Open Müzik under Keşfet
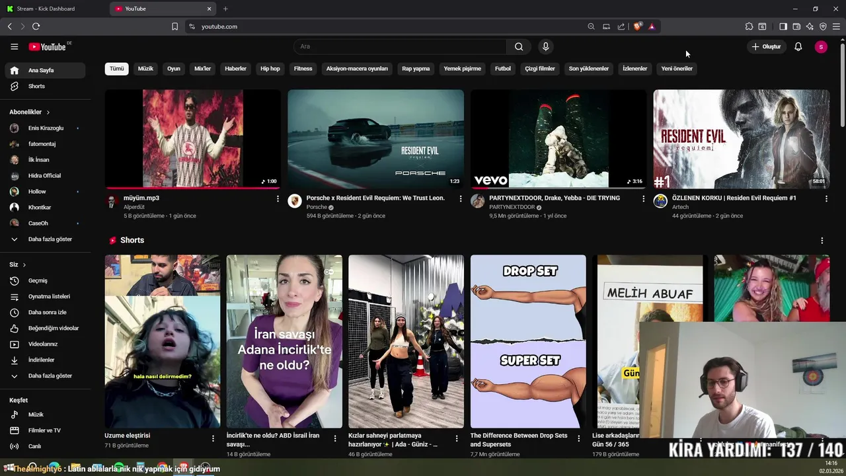Viewport: 846px width, 476px height. click(45, 415)
